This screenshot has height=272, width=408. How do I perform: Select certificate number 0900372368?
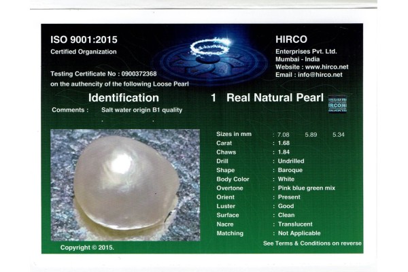click(x=139, y=74)
